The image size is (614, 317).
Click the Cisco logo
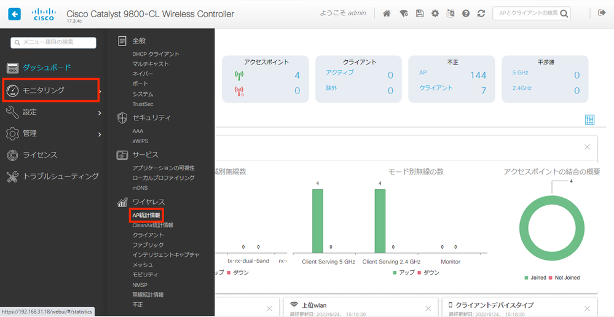(43, 15)
